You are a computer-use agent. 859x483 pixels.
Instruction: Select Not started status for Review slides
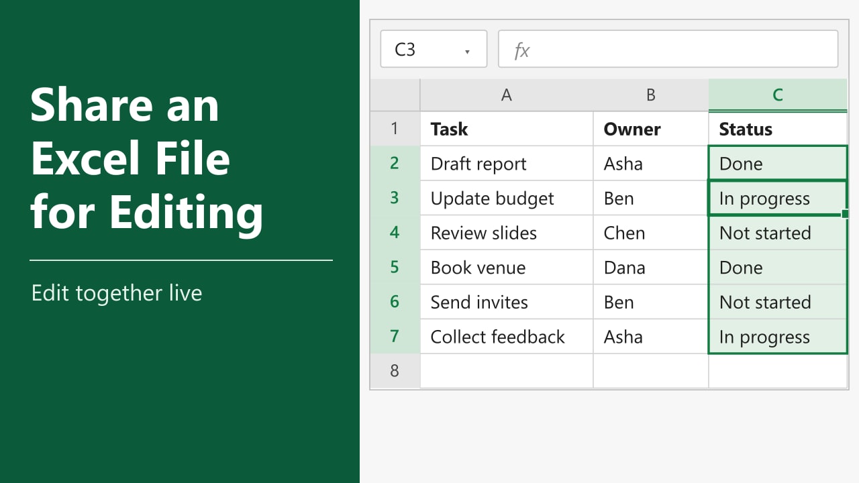pos(778,233)
